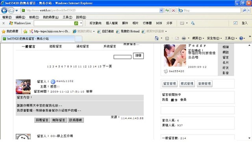252x148 pixels.
Task: Click the address bar URL field
Action: pos(90,11)
